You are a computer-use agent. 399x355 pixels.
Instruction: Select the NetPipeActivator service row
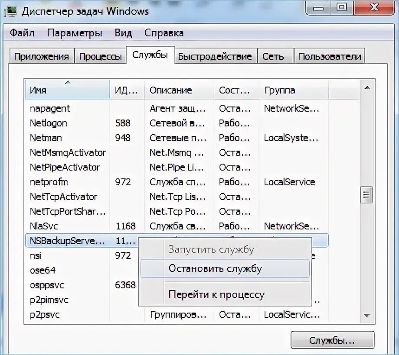click(177, 168)
